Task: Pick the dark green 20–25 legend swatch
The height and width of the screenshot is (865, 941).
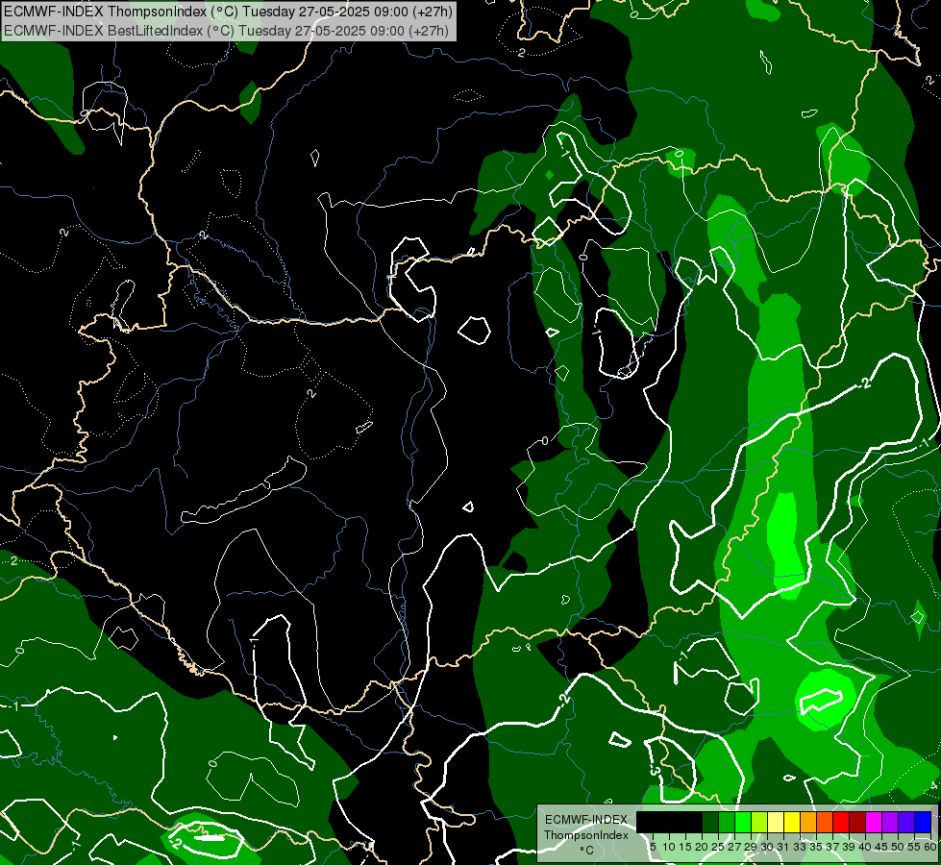Action: click(x=710, y=822)
